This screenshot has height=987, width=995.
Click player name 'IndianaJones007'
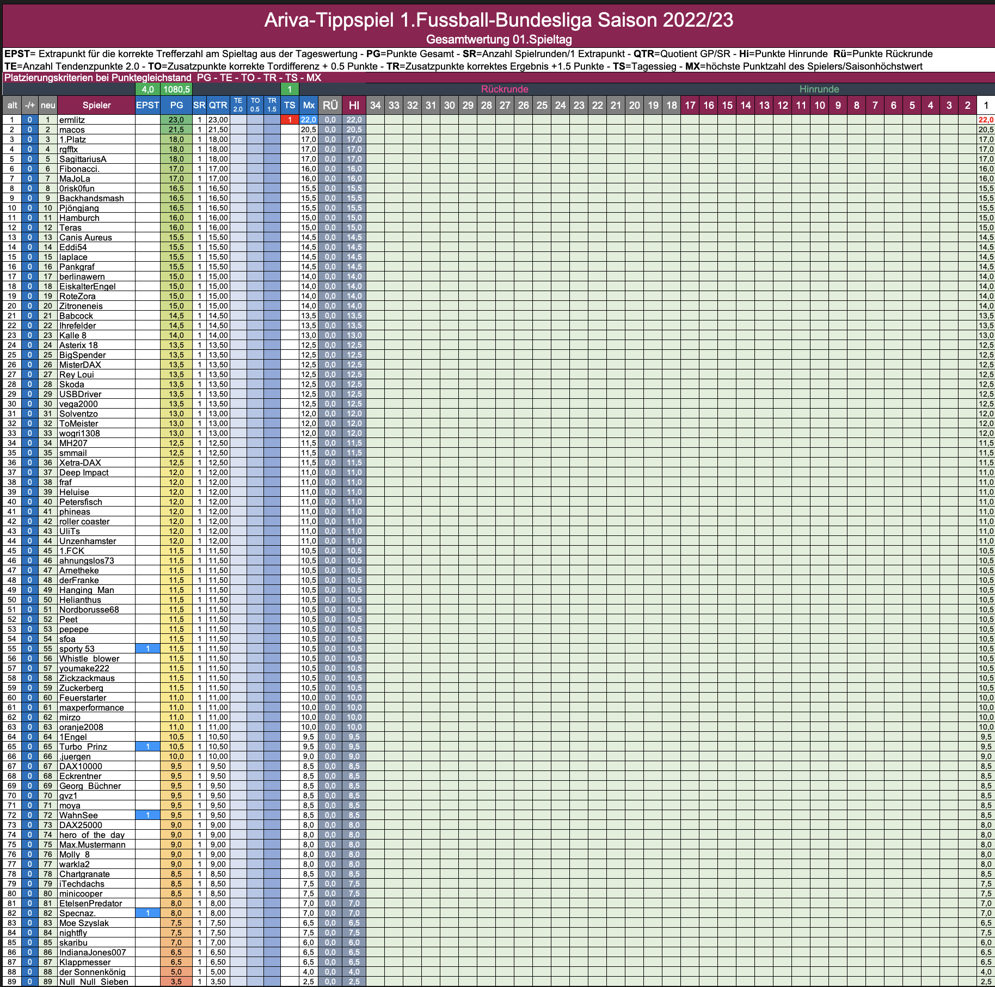[x=93, y=952]
